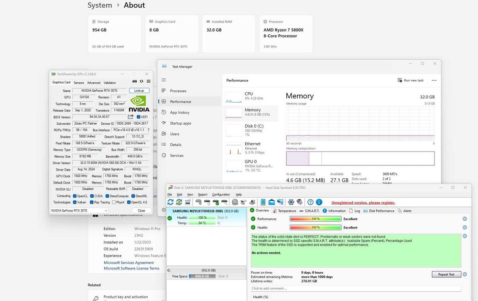Open the Microsoft Services Agreement link

point(129,263)
